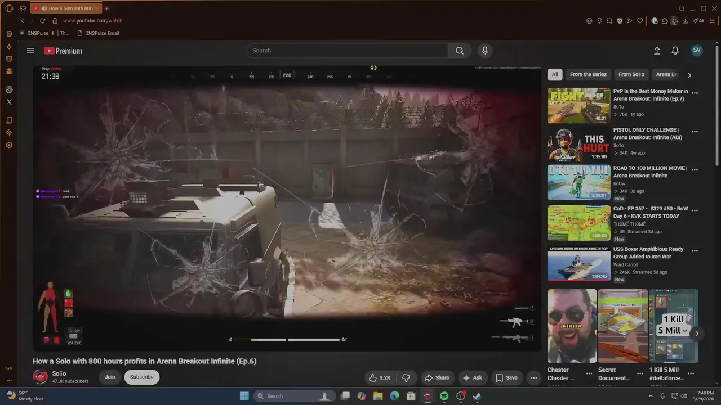Click the YouTube search input field
This screenshot has width=721, height=405.
[347, 51]
